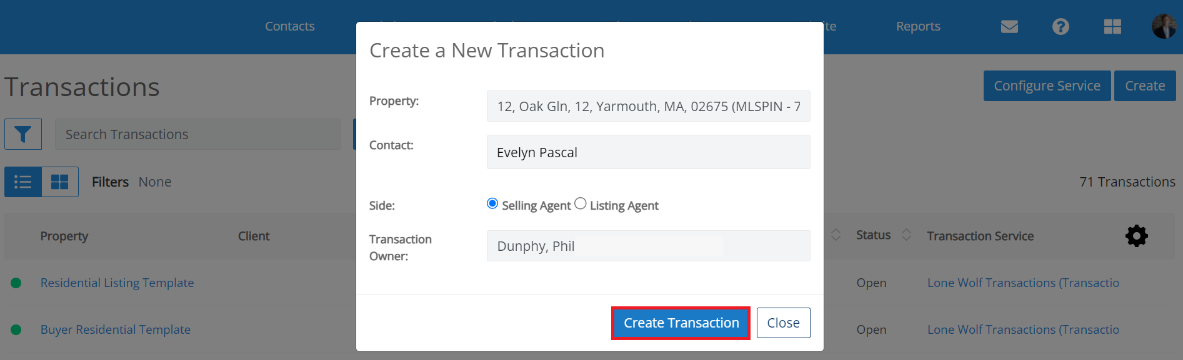The width and height of the screenshot is (1183, 360).
Task: Open the column settings gear in the table header
Action: (1137, 236)
